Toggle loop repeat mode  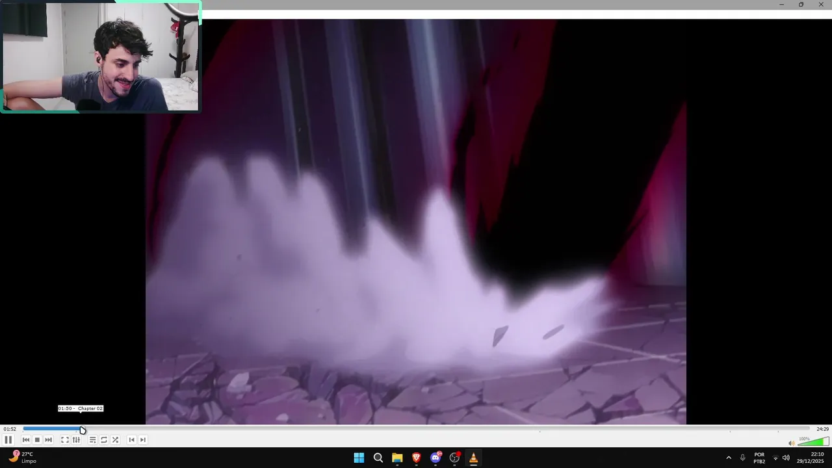coord(104,440)
